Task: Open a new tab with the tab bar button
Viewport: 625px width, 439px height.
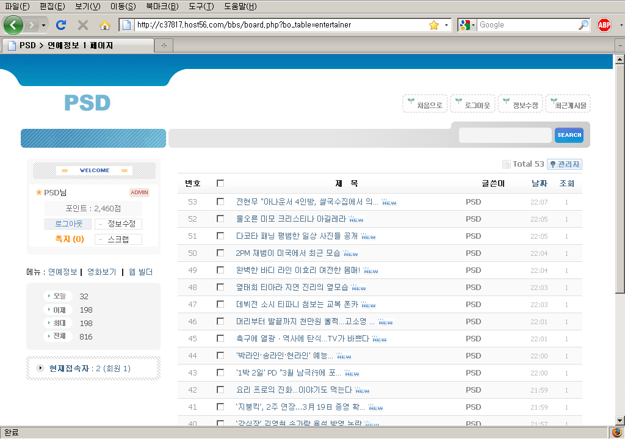Action: pos(164,46)
